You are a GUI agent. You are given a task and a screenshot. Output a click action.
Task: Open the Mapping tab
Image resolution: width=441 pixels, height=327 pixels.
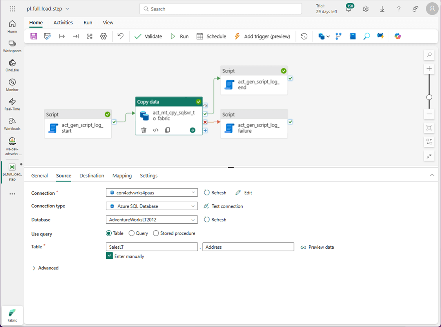[x=122, y=175]
